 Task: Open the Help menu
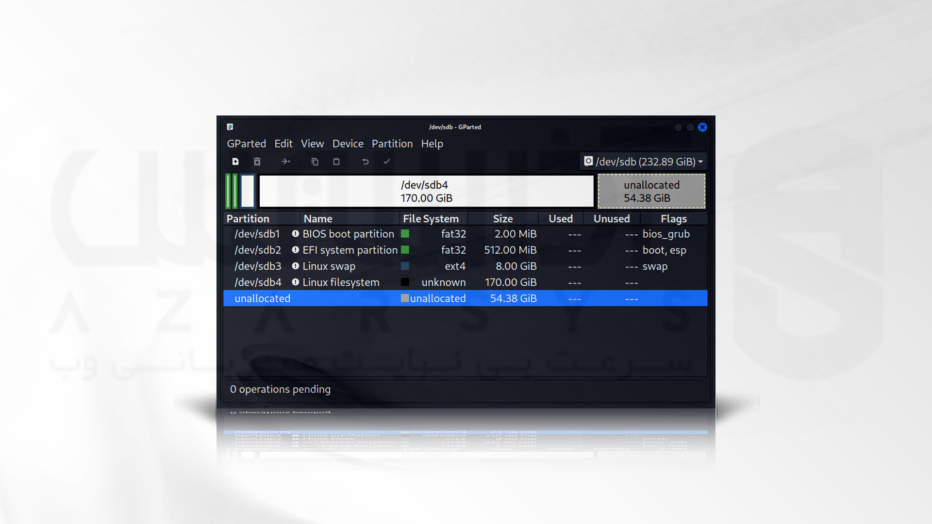click(x=432, y=144)
